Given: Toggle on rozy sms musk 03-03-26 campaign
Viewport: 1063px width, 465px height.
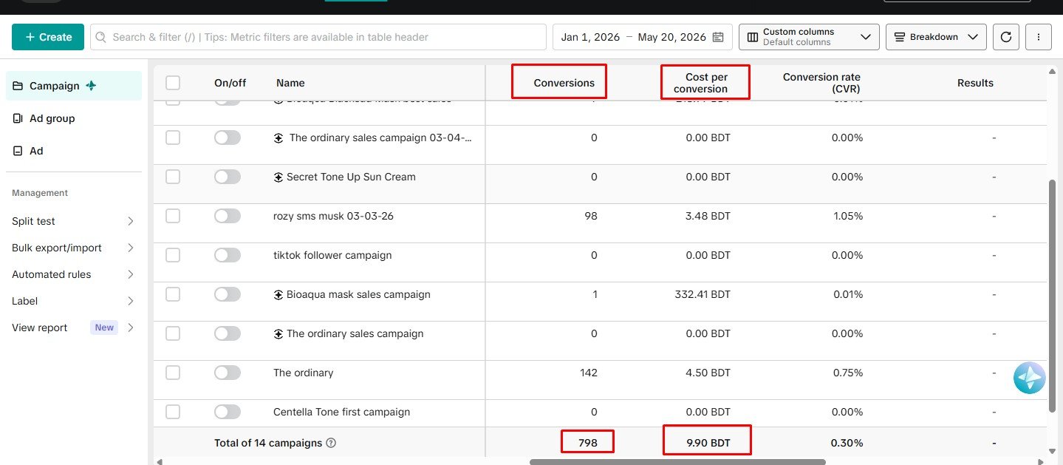Looking at the screenshot, I should (x=228, y=216).
